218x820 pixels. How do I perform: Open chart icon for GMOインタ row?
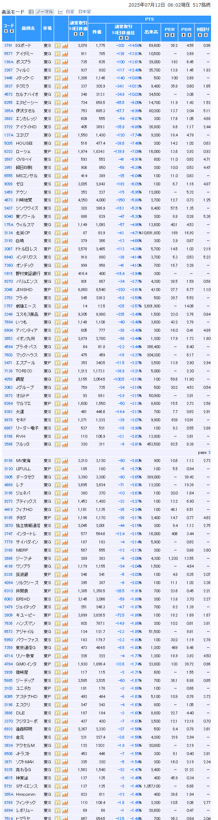[65, 664]
